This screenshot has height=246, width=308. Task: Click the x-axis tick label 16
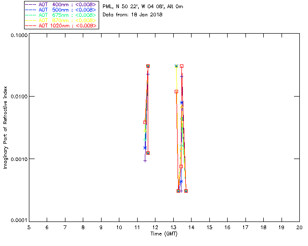[227, 227]
